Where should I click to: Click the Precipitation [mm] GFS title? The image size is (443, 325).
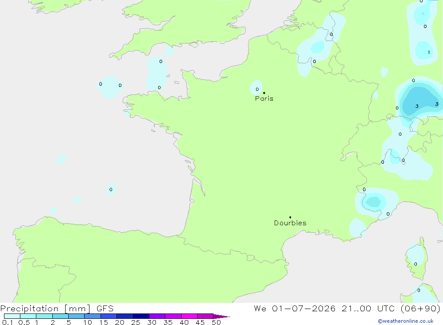click(57, 308)
